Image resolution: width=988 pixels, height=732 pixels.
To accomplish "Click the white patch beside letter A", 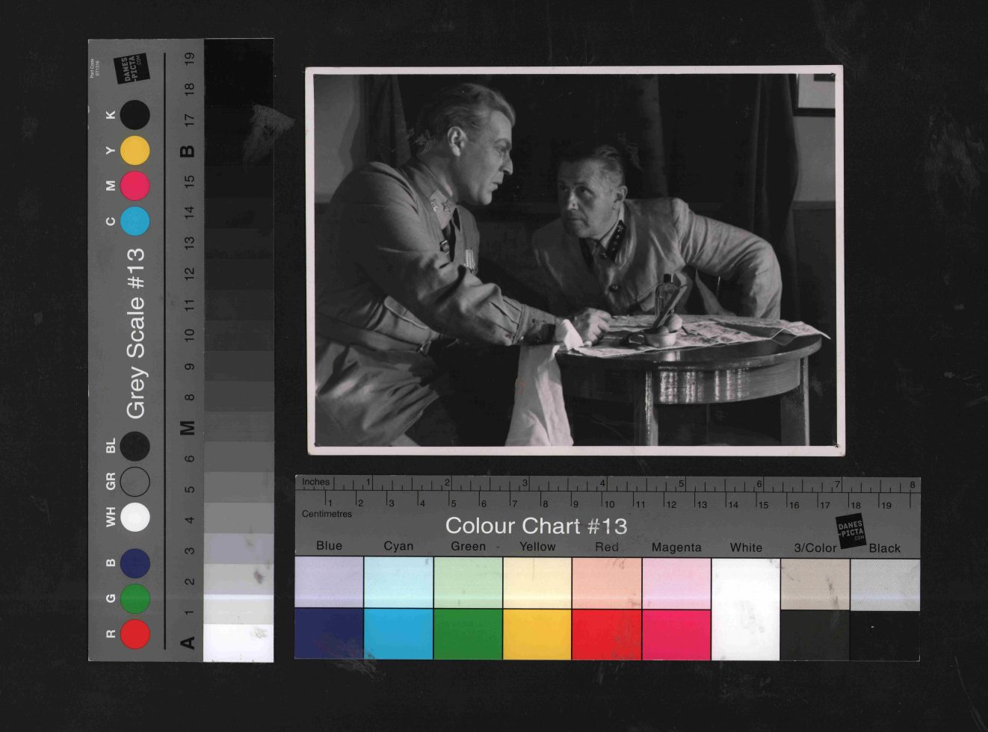I will [x=238, y=642].
